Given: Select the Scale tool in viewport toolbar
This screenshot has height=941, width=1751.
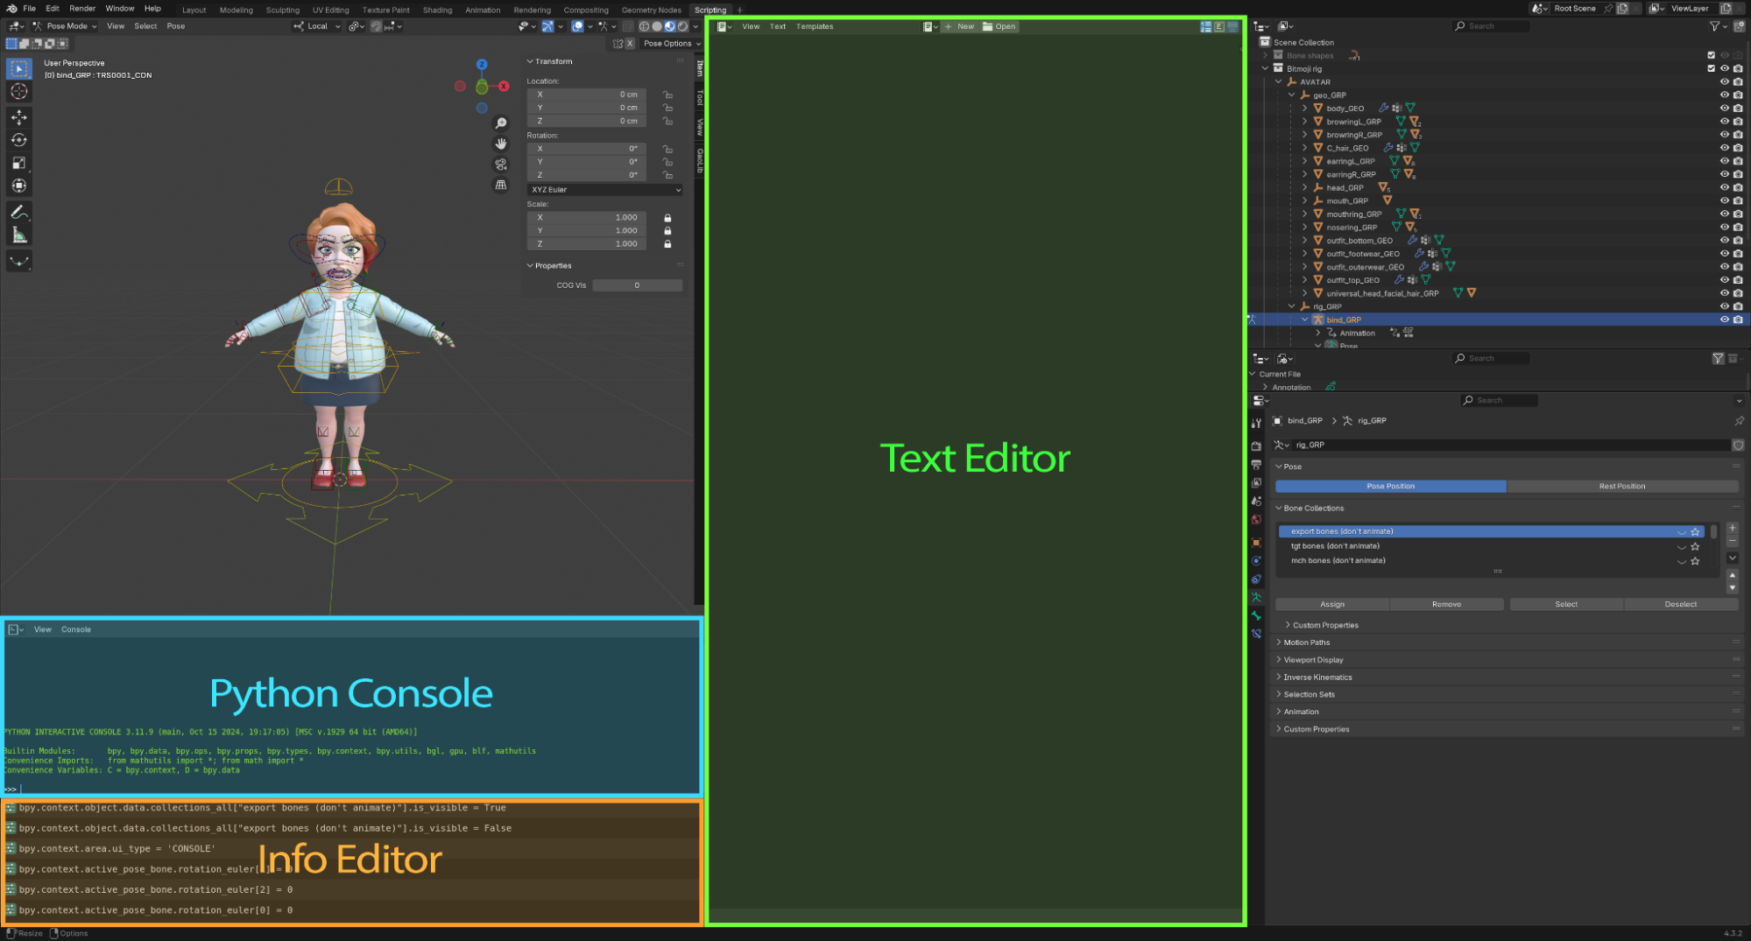Looking at the screenshot, I should point(19,163).
